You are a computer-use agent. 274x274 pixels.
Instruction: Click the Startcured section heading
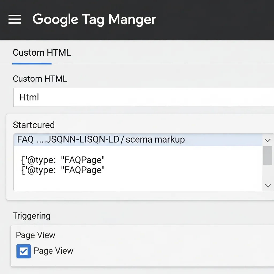coord(34,125)
